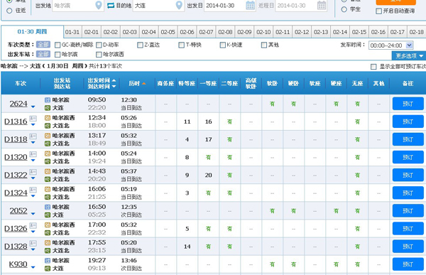Click 特等座 count 14 for D1328
Image resolution: width=426 pixels, height=275 pixels.
pos(187,247)
